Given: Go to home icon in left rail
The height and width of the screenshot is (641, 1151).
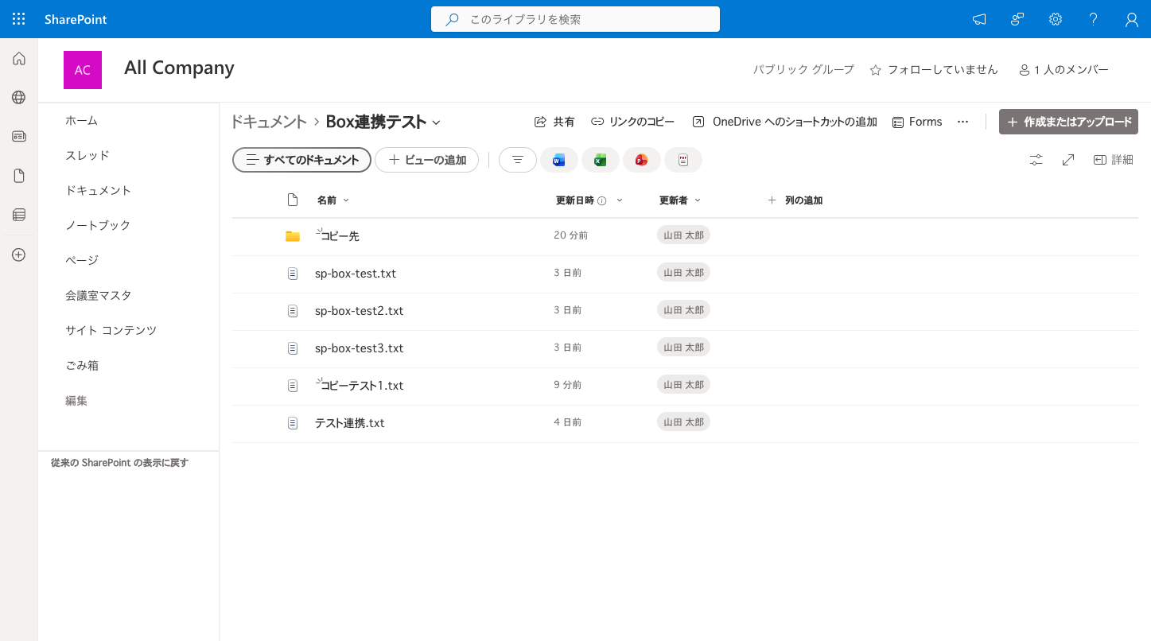Looking at the screenshot, I should 19,58.
